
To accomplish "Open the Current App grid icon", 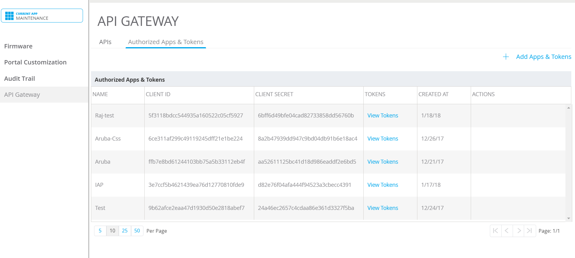I will (10, 16).
